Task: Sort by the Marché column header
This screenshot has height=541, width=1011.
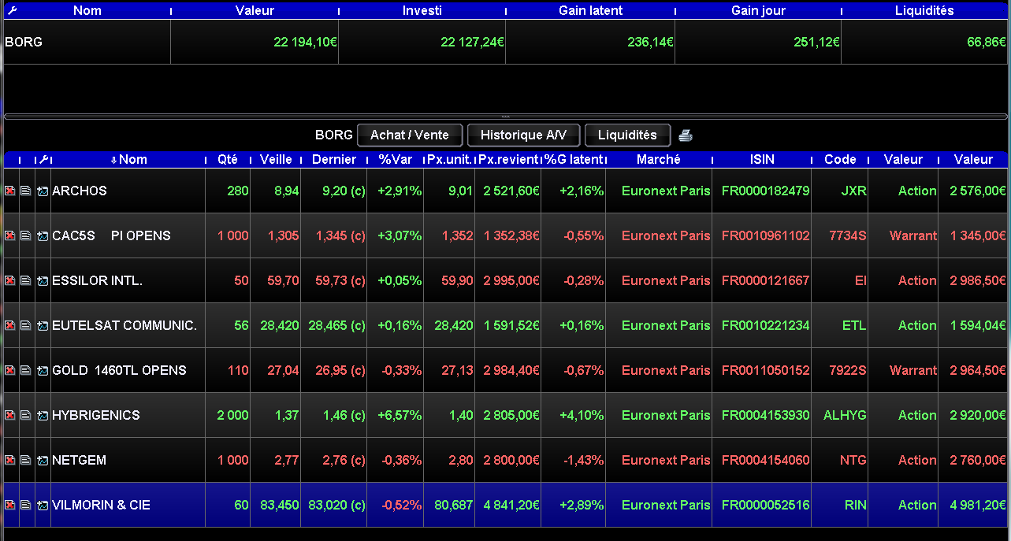Action: (x=659, y=160)
